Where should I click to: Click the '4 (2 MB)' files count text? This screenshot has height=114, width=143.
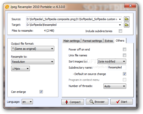pyautogui.click(x=49, y=31)
